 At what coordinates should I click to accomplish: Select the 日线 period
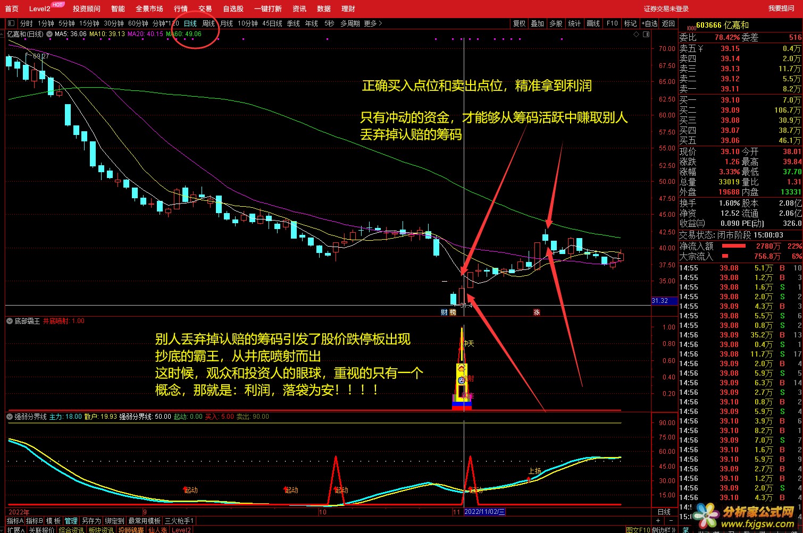click(x=190, y=23)
